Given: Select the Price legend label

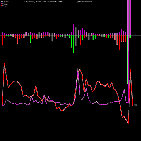Looking at the screenshot, I should click(5, 6).
